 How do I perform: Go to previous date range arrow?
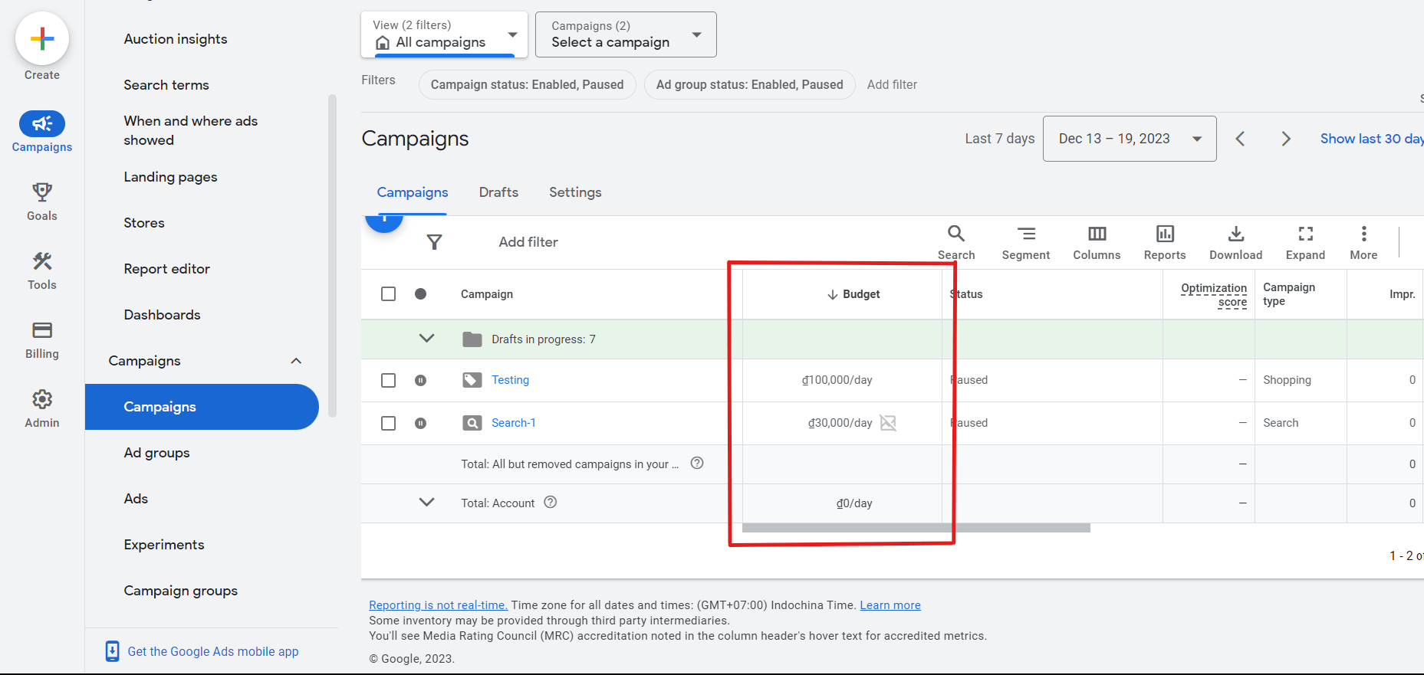pyautogui.click(x=1240, y=139)
